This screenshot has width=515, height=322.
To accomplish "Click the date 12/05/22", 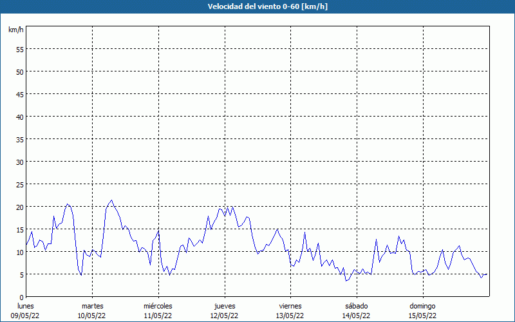I will (224, 316).
